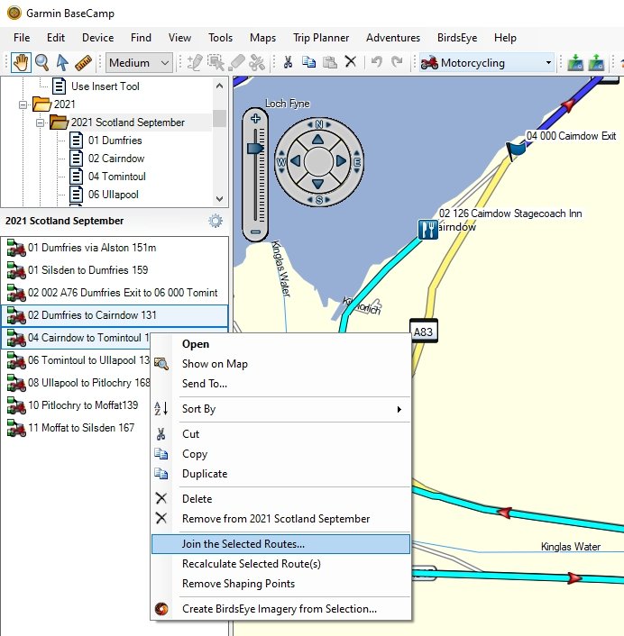
Task: Select the Erase tool
Action: click(236, 63)
